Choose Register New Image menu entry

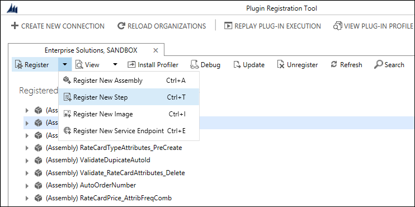pos(129,114)
